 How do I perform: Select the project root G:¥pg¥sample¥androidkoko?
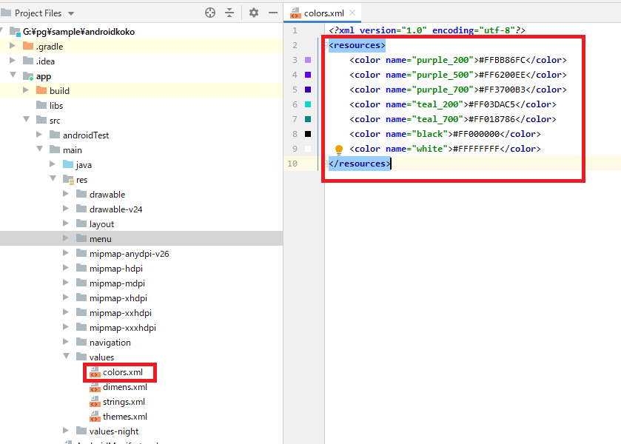78,32
